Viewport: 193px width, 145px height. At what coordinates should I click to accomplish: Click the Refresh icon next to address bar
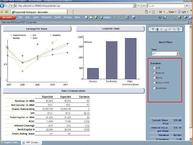pyautogui.click(x=139, y=6)
